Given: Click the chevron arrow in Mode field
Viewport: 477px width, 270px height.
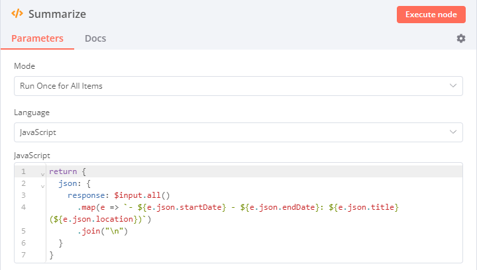Looking at the screenshot, I should pyautogui.click(x=453, y=85).
